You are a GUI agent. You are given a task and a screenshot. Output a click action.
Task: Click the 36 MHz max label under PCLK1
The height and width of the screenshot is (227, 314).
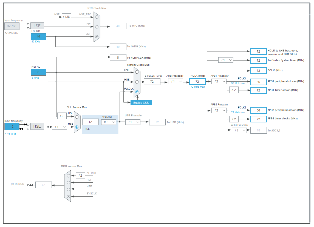pos(238,83)
